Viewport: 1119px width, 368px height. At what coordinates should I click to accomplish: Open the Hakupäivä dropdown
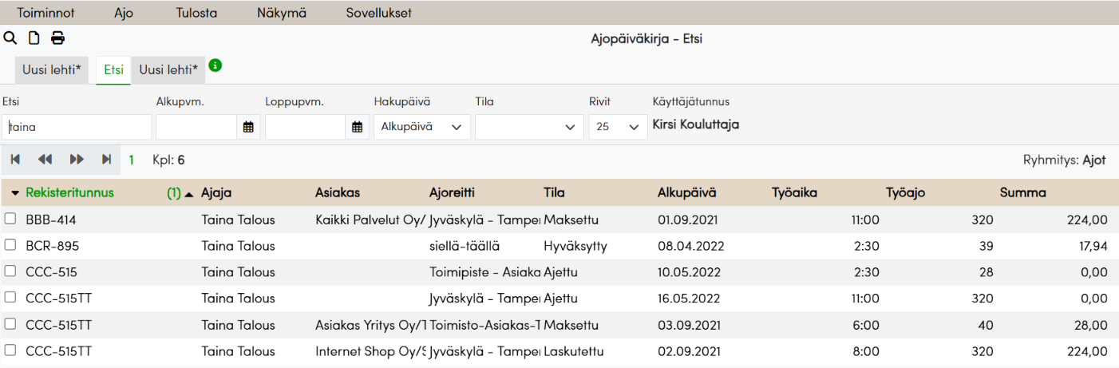point(421,127)
